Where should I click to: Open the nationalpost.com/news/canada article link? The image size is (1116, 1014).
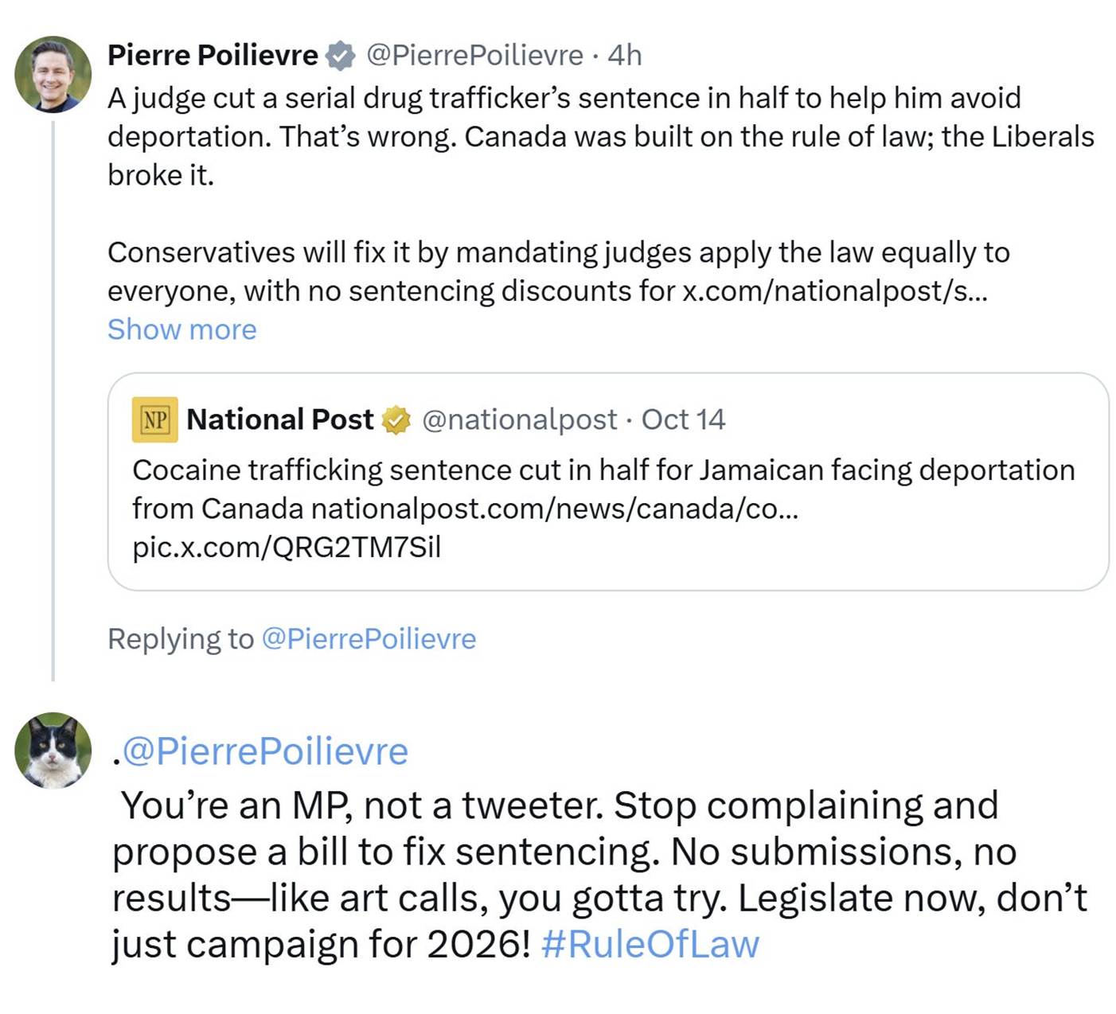pos(554,509)
